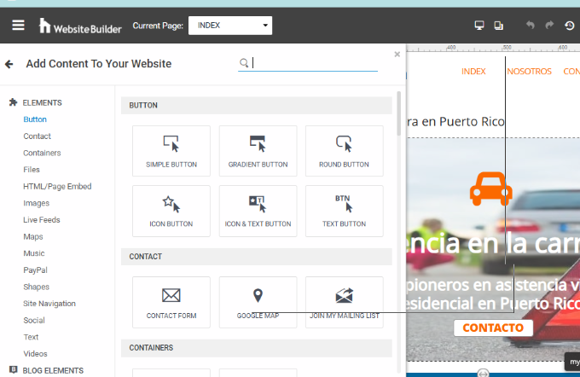The width and height of the screenshot is (580, 377).
Task: Add a Text Button element
Action: (x=344, y=211)
